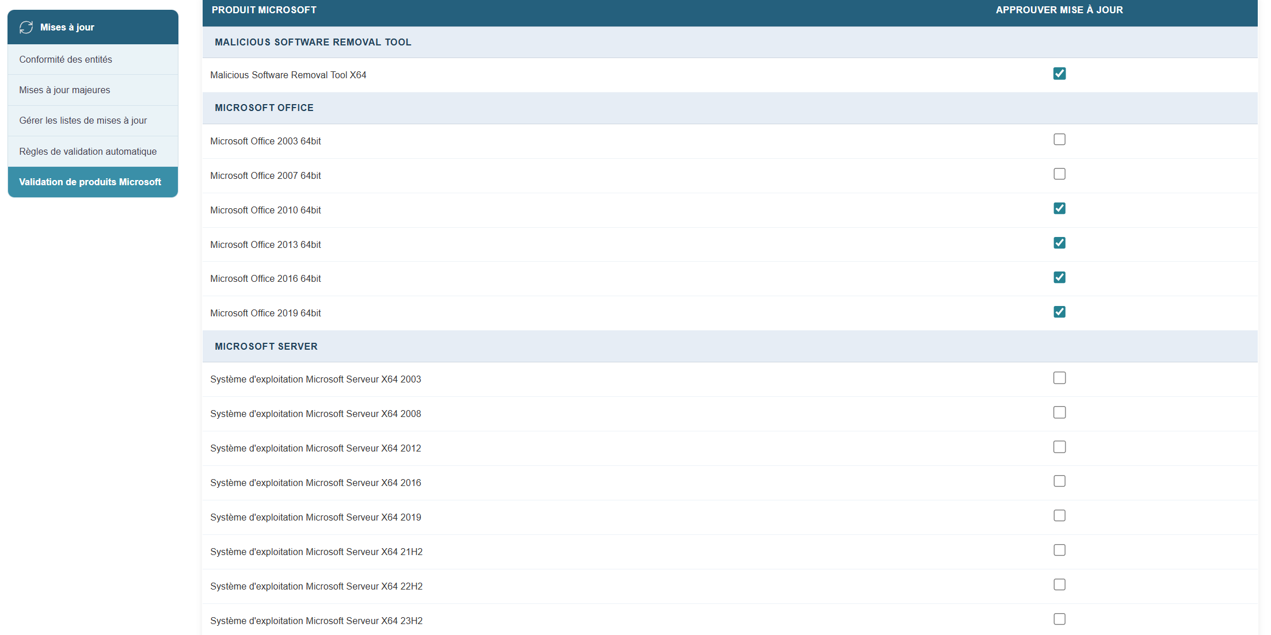Click the Microsoft Server group header
Image resolution: width=1271 pixels, height=635 pixels.
point(266,346)
